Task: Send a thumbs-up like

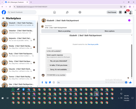Action: (130, 82)
